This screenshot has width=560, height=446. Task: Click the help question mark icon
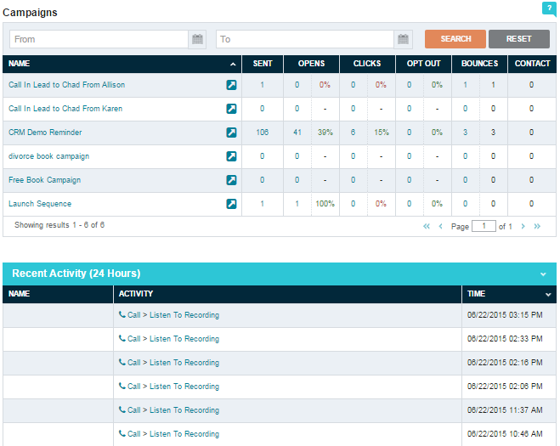tap(549, 8)
